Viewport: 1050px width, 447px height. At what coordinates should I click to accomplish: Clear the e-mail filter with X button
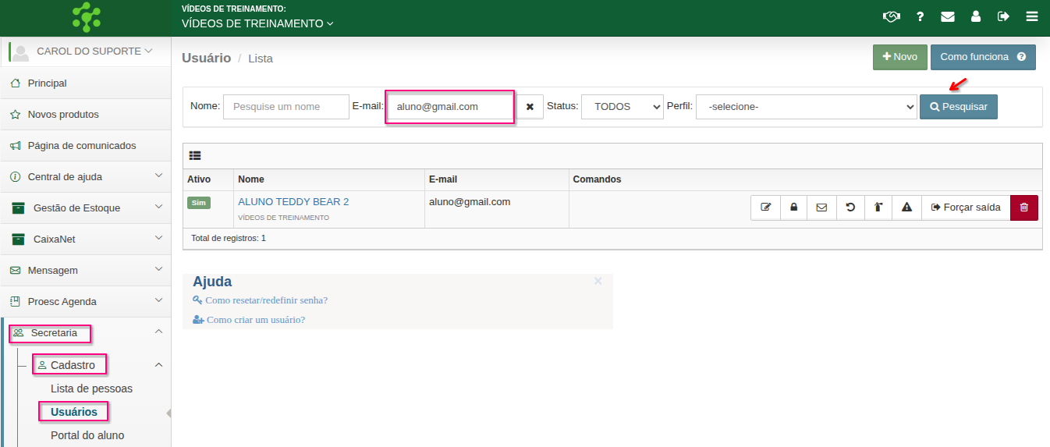[530, 107]
